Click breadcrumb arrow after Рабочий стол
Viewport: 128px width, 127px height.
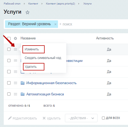24,4
